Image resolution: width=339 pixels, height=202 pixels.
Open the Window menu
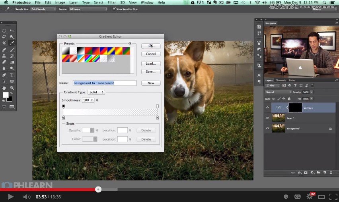pos(147,2)
